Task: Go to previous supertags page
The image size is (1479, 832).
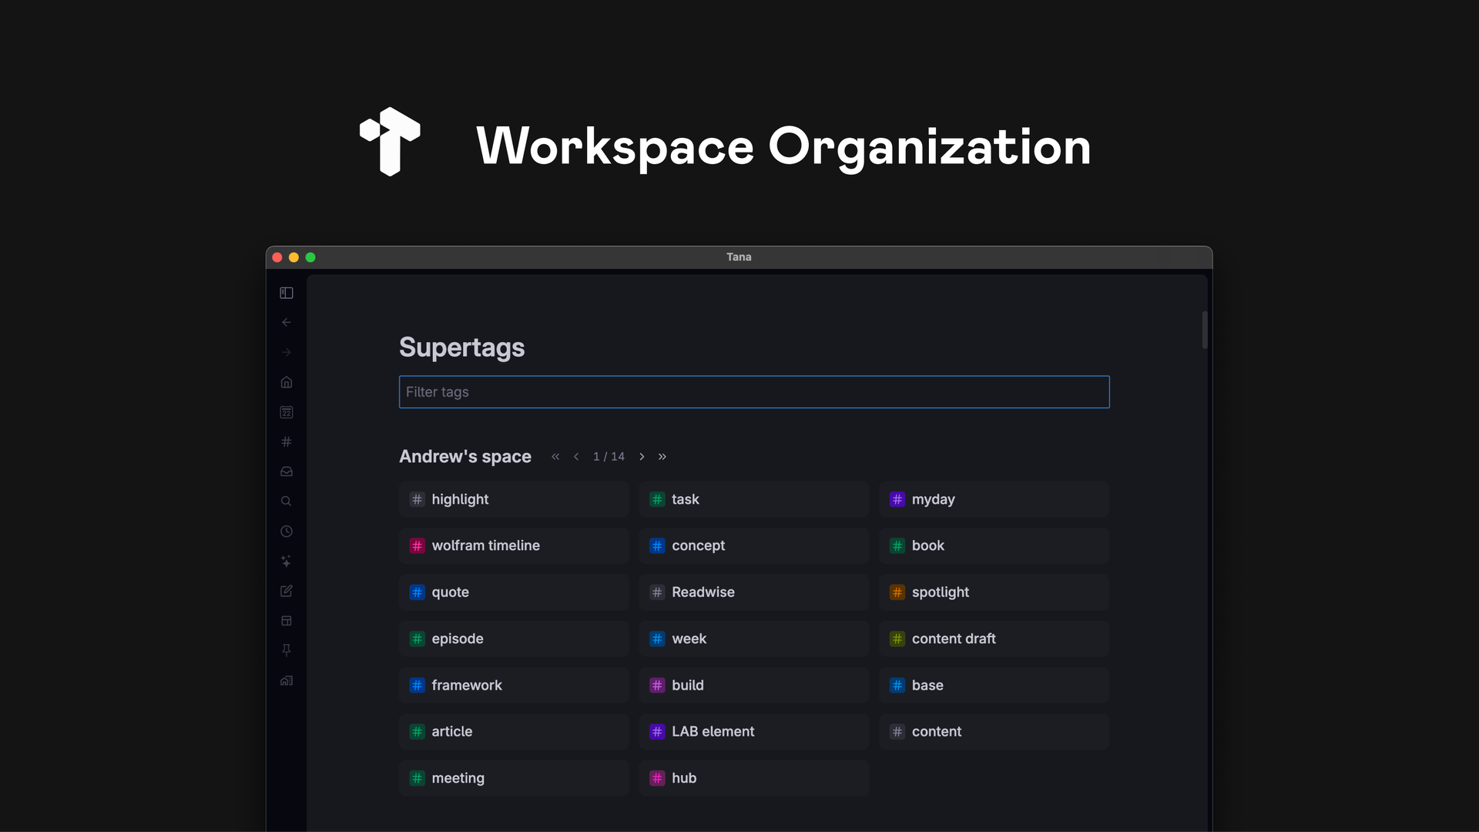Action: tap(576, 457)
